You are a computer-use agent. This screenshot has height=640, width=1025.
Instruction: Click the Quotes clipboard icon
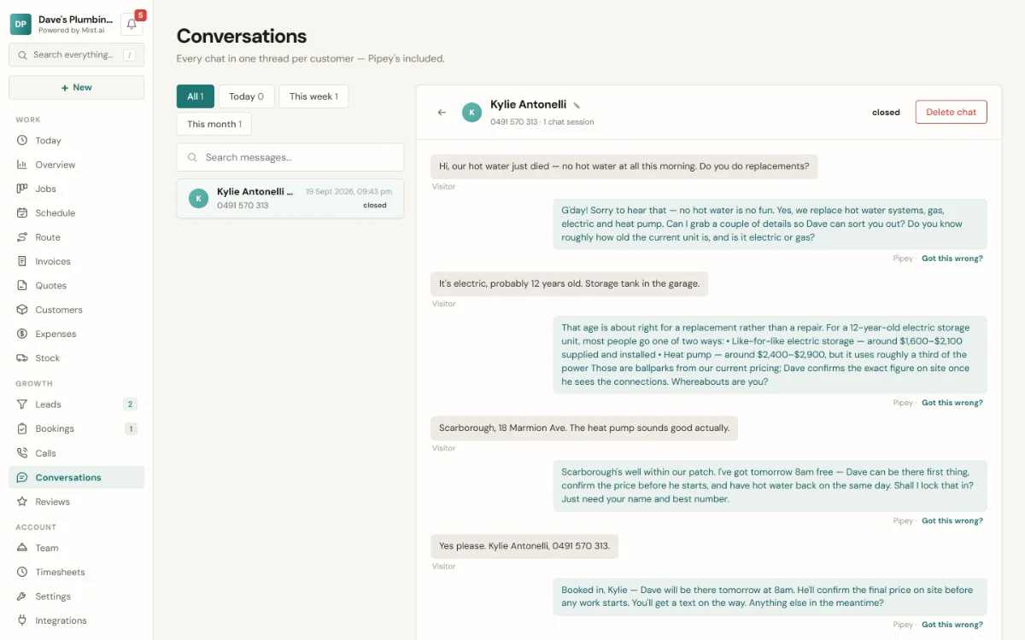22,286
